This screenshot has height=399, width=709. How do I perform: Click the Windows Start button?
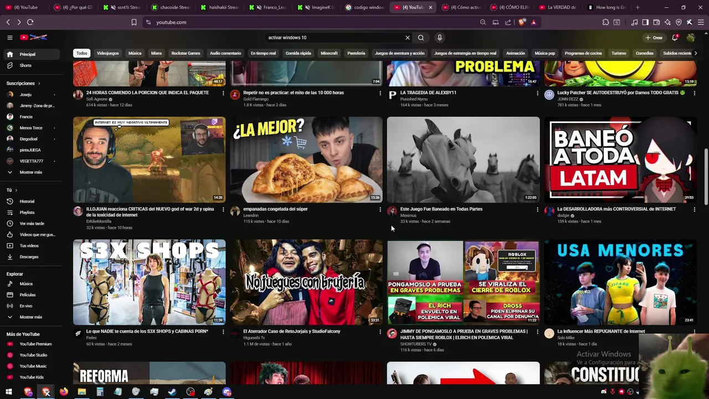pyautogui.click(x=9, y=392)
